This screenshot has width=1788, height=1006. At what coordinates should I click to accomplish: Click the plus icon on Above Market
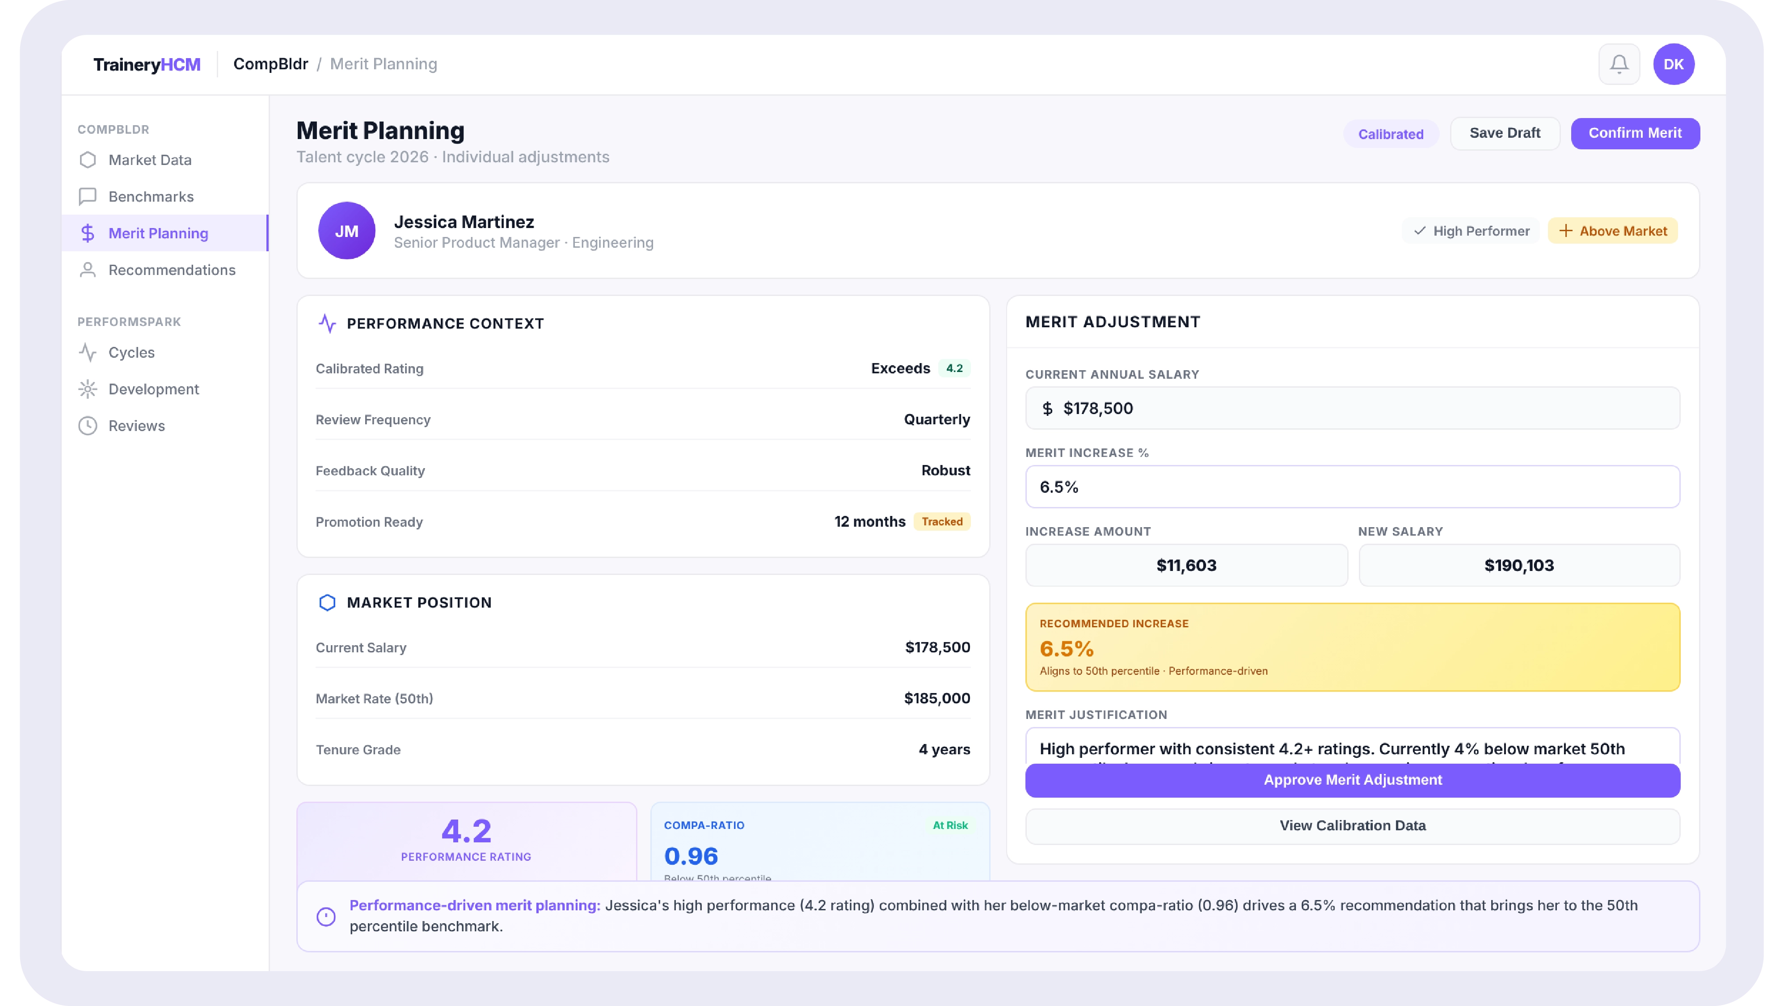[1565, 231]
